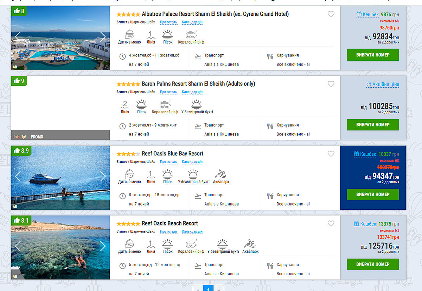
Task: Click the cashback gift icon for Reef Oasis Beach
Action: (x=357, y=224)
